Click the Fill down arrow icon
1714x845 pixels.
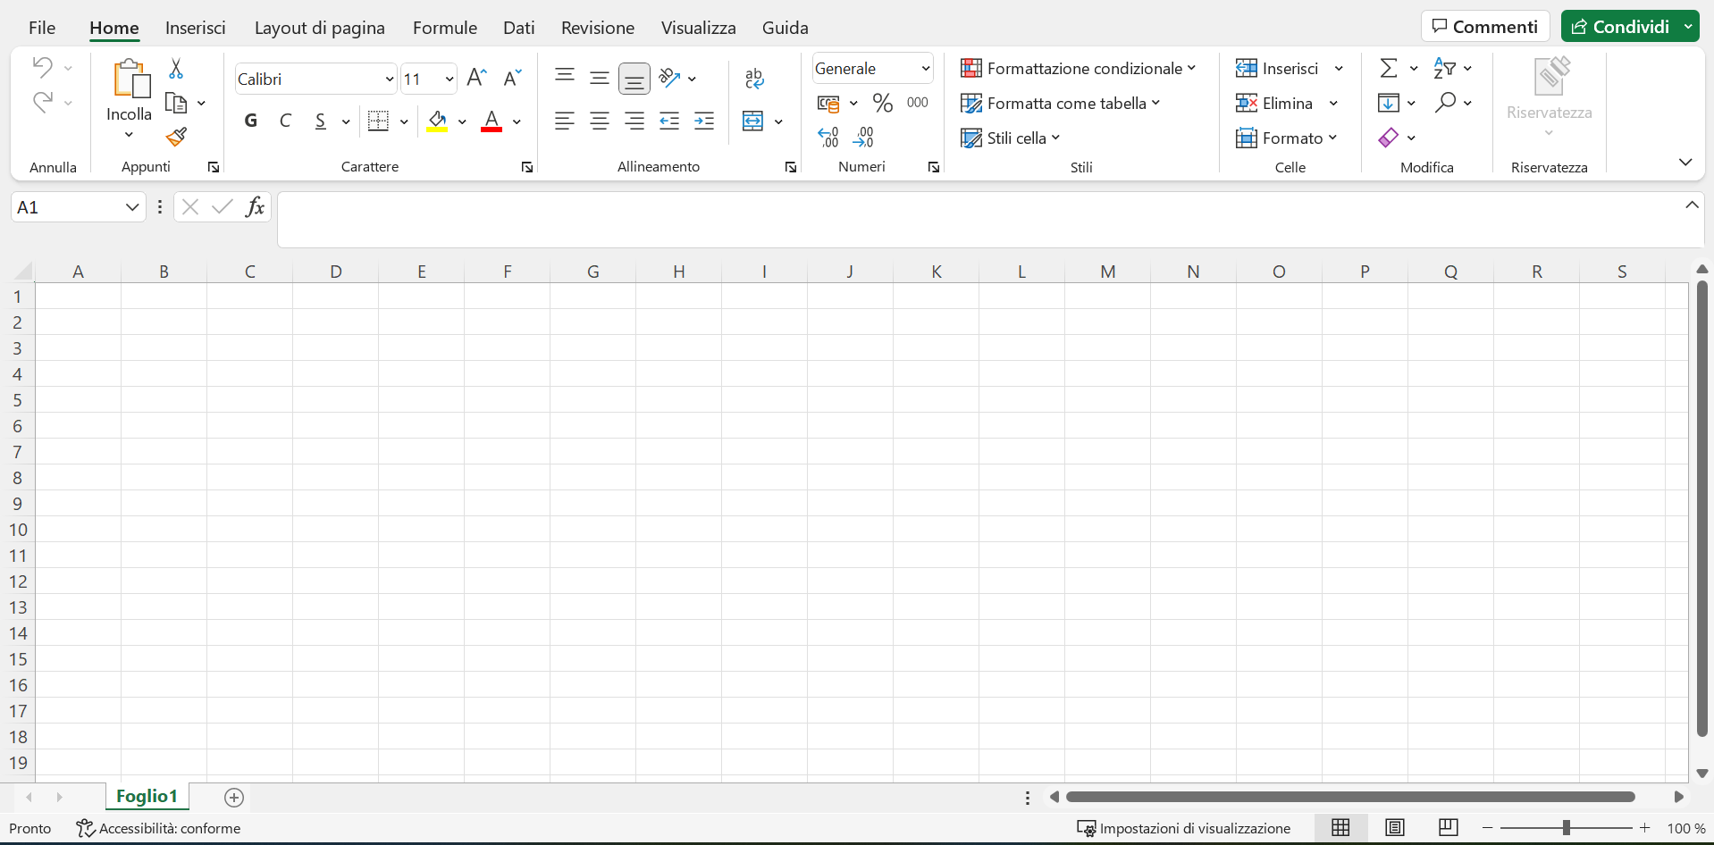click(x=1389, y=103)
